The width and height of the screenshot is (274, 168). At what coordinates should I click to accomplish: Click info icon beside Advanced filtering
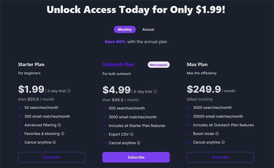tap(59, 125)
